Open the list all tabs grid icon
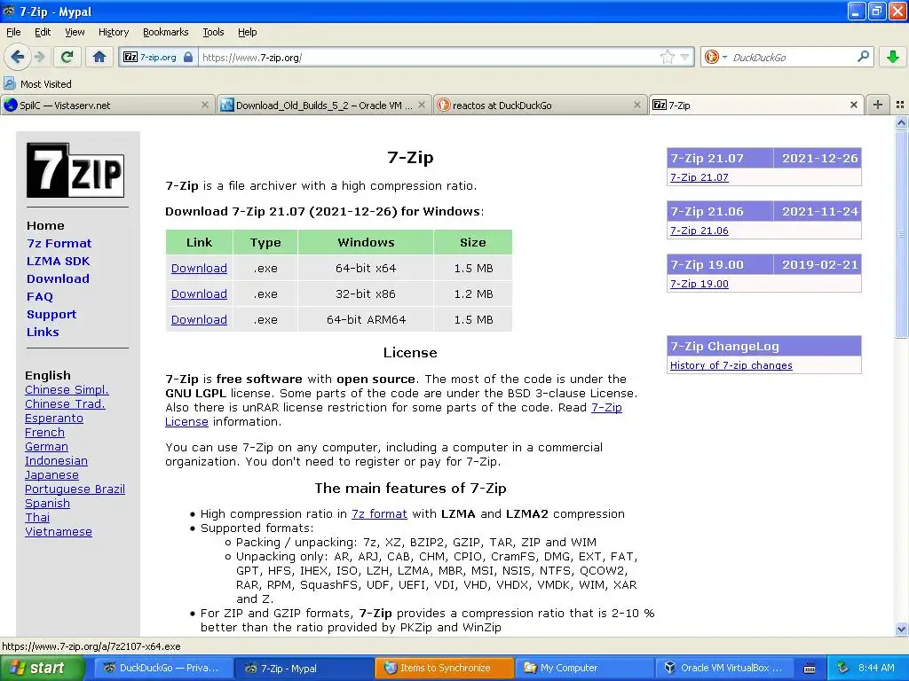This screenshot has height=681, width=909. coord(900,105)
